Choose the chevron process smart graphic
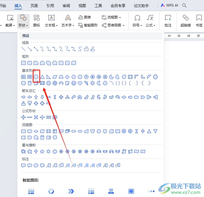Screen dimensions: 204x197 point(71,191)
